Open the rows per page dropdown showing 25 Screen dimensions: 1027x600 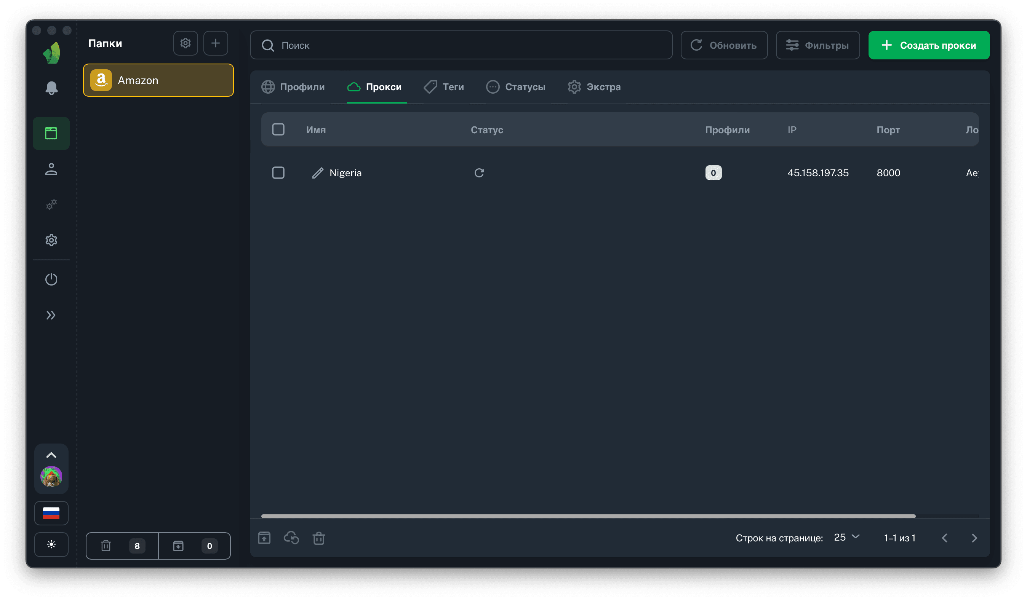pyautogui.click(x=846, y=537)
